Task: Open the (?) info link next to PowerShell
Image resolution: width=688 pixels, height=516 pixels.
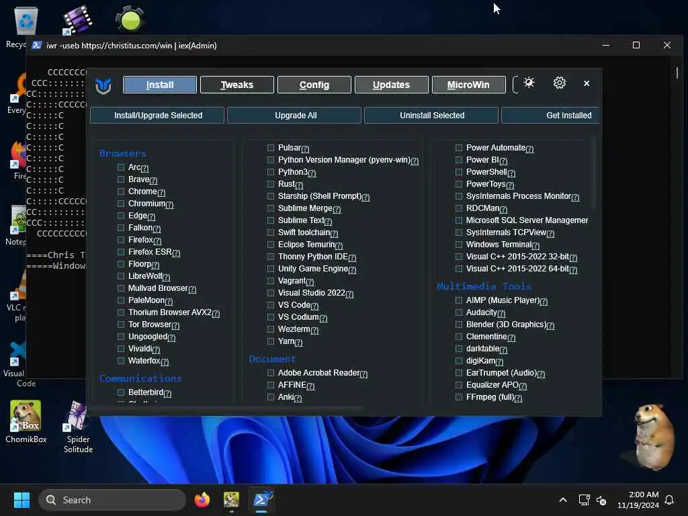Action: 511,173
